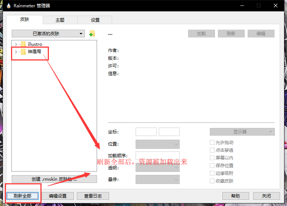Image resolution: width=287 pixels, height=206 pixels.
Task: Click the second 坐标 input field
Action: [169, 132]
